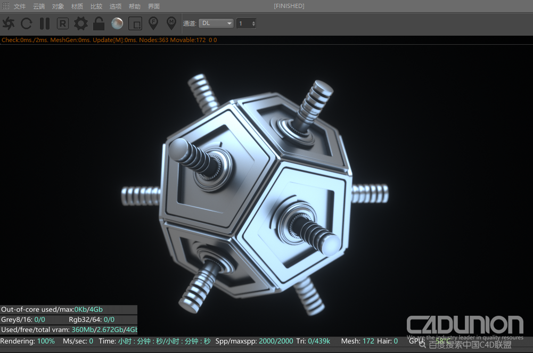Open the 文件 menu

pyautogui.click(x=20, y=6)
